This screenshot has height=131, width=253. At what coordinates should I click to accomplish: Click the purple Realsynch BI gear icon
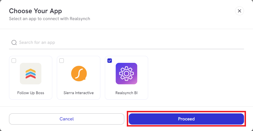tap(126, 74)
